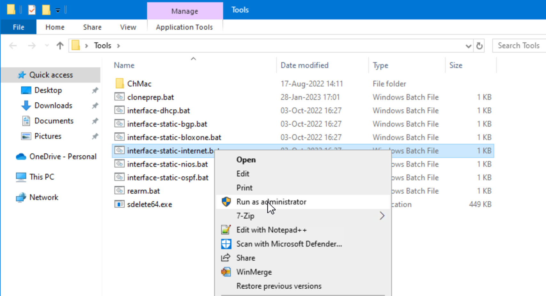Click the Network icon in navigation pane
This screenshot has height=296, width=546.
tap(21, 197)
